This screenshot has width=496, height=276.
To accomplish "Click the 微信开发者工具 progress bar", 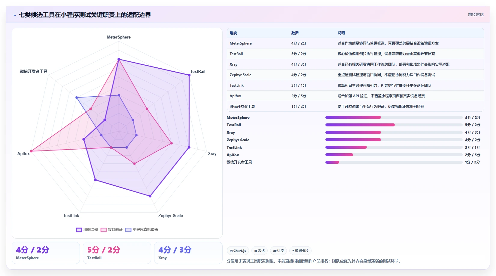I will (x=394, y=162).
